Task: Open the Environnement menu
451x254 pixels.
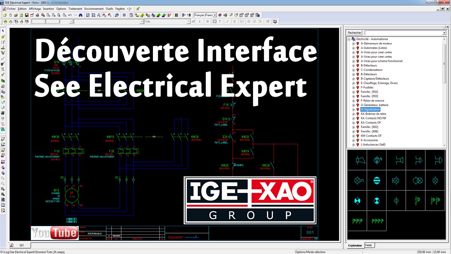Action: (x=94, y=8)
